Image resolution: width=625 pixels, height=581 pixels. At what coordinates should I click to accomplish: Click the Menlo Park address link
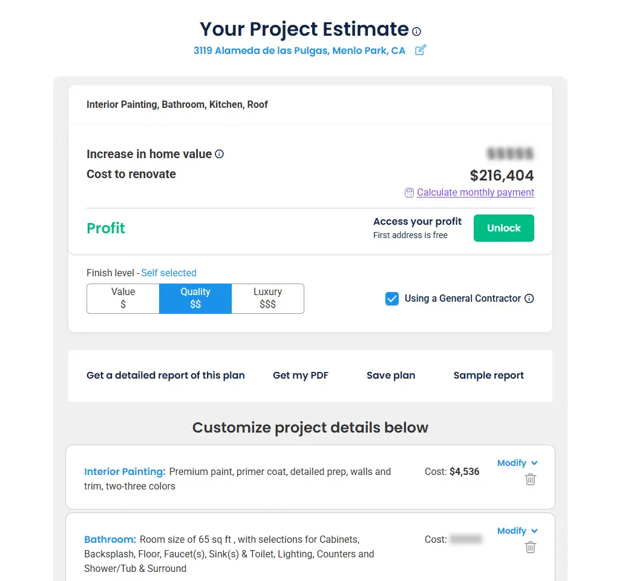click(299, 51)
